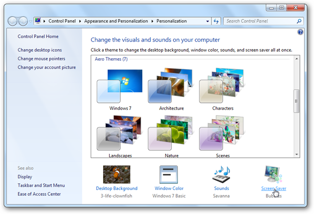Click the search magnifier icon
This screenshot has height=214, width=314.
pyautogui.click(x=299, y=21)
